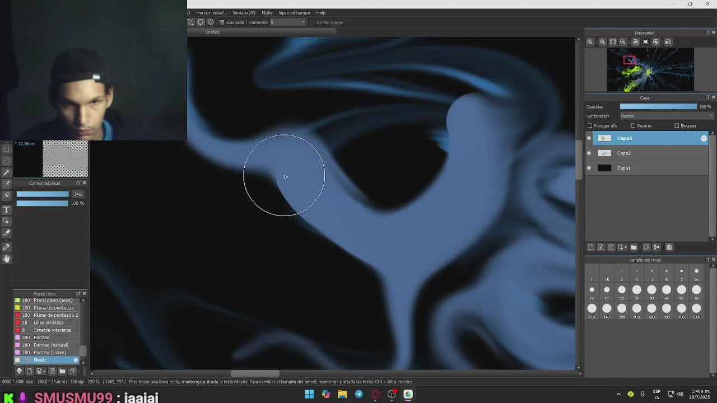Open Capa3 layer settings gear
Screen dimensions: 717x403
point(704,138)
